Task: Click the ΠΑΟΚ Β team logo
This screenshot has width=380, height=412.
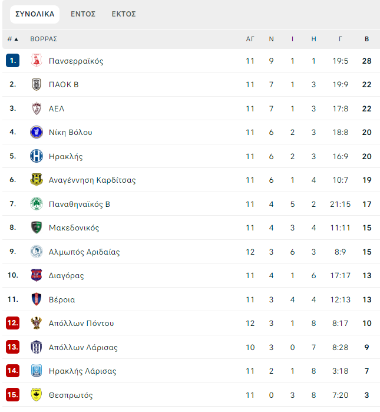Action: [37, 85]
